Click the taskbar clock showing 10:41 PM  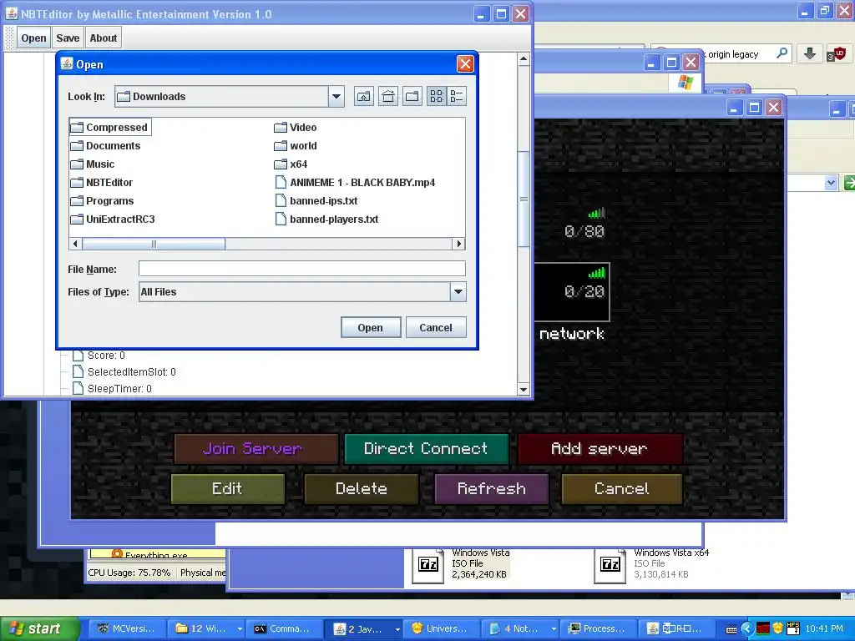(824, 629)
